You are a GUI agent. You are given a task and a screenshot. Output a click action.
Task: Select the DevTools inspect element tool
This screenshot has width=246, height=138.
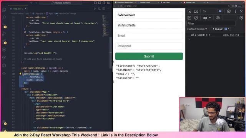[x=189, y=11]
